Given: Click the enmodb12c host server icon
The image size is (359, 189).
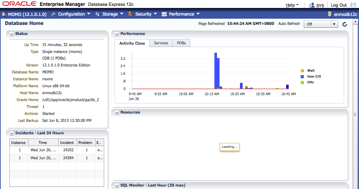Looking at the screenshot, I should (x=330, y=14).
